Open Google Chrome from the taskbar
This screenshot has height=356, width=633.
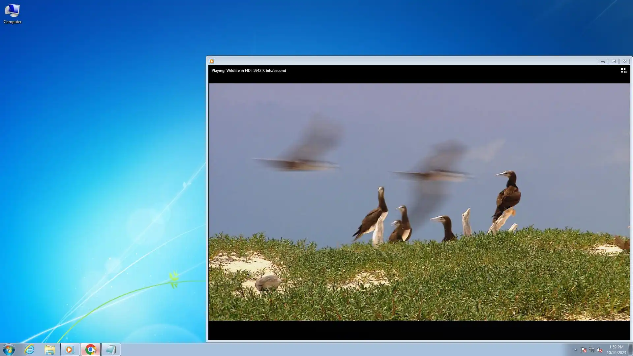point(90,349)
